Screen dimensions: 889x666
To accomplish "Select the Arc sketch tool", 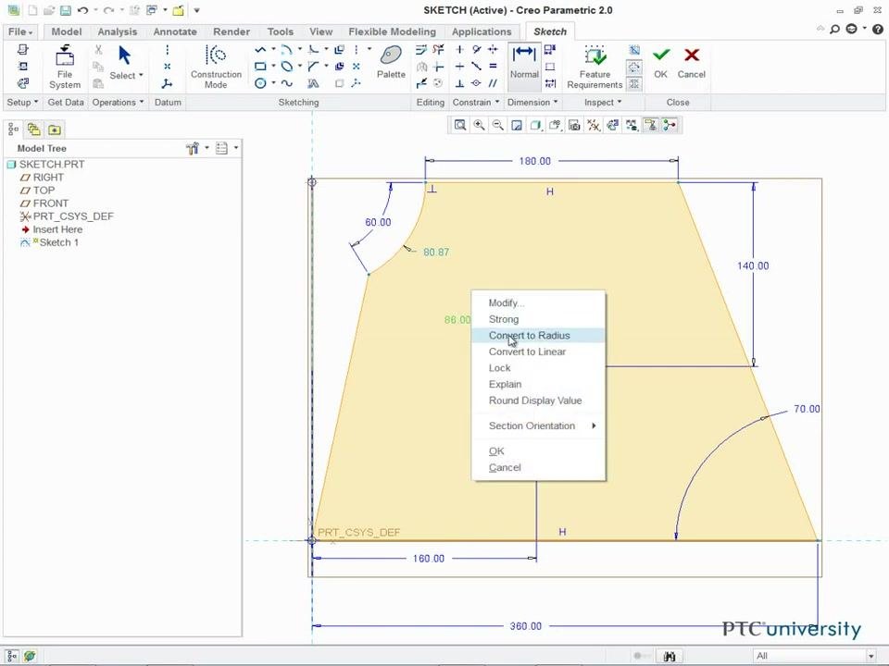I will pos(286,50).
